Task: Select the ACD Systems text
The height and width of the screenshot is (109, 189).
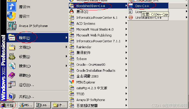Action: click(86, 23)
